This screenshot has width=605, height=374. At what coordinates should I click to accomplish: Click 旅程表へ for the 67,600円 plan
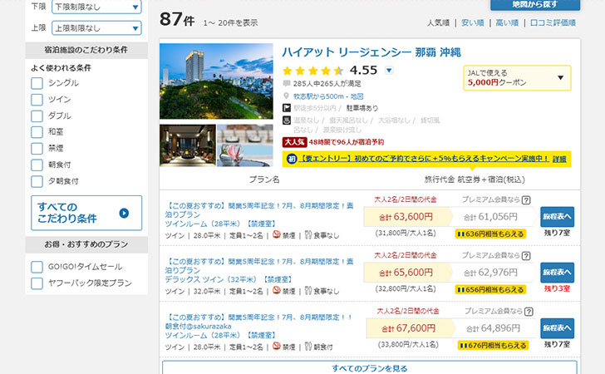[x=557, y=328]
